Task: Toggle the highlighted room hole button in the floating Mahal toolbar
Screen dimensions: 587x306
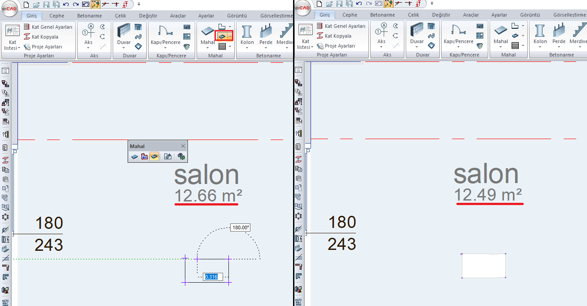Action: pyautogui.click(x=154, y=157)
